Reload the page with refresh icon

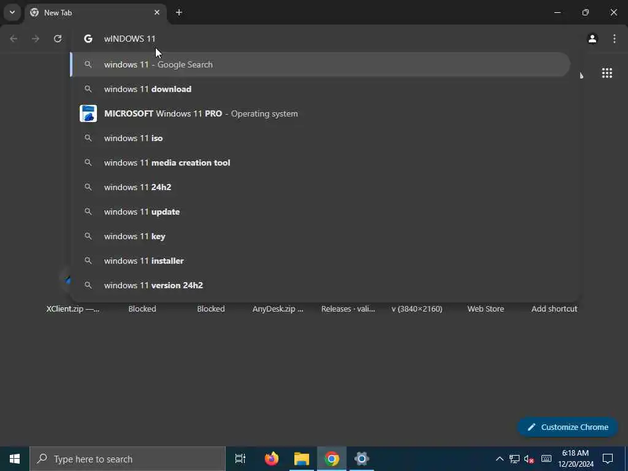click(58, 39)
